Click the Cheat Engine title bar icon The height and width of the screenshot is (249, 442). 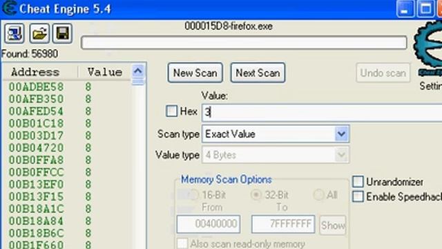pos(10,8)
